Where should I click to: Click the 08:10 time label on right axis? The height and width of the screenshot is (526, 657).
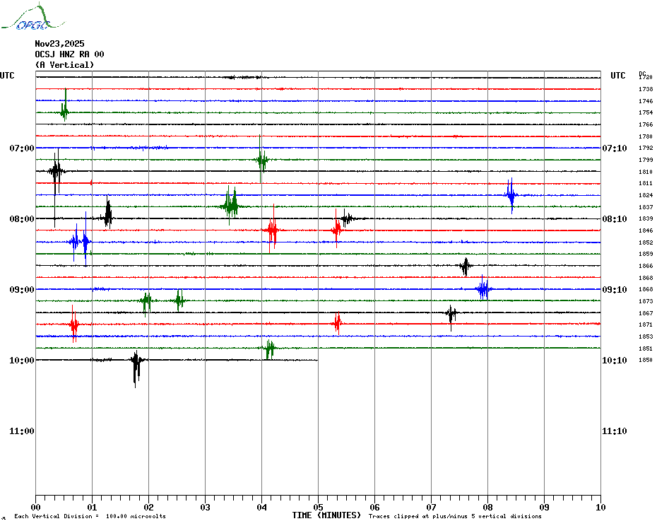pos(613,219)
